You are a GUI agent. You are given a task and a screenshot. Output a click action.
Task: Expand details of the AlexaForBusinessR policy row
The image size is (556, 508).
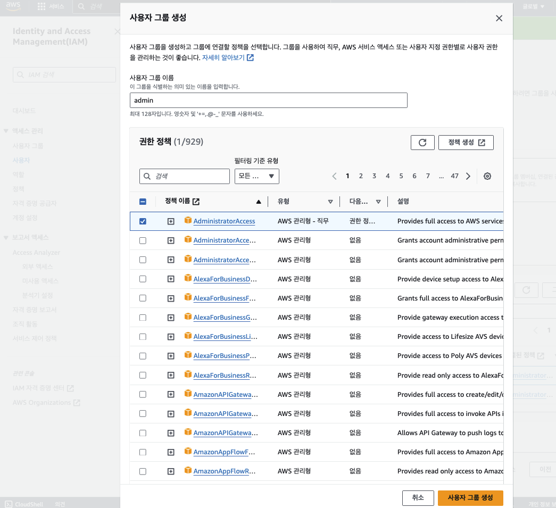point(171,375)
